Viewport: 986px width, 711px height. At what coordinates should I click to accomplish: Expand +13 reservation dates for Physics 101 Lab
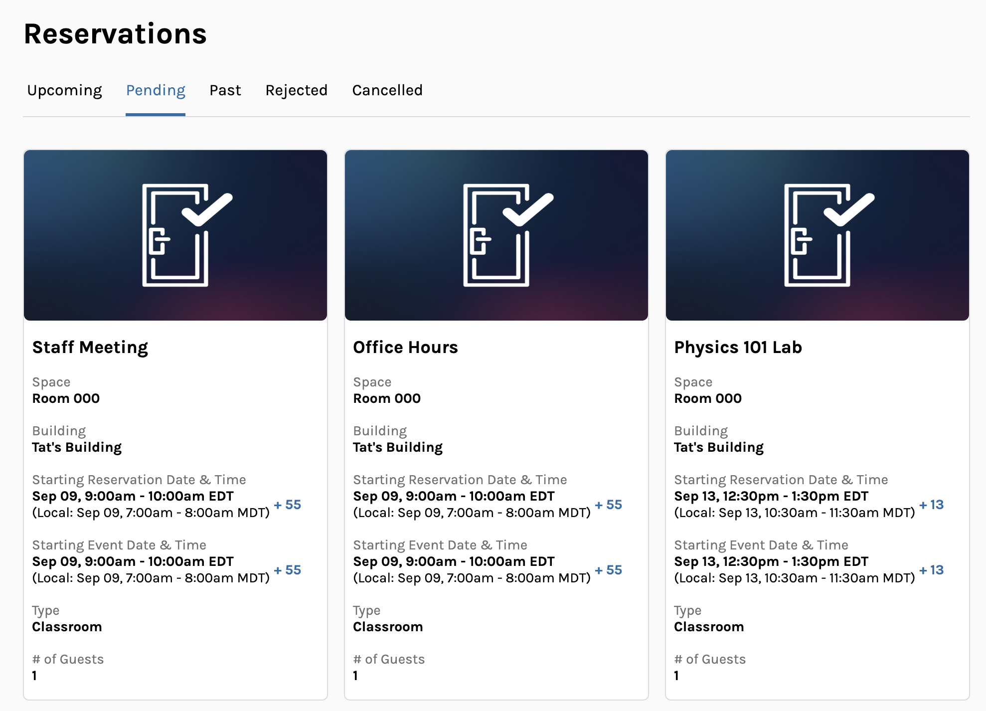(931, 505)
